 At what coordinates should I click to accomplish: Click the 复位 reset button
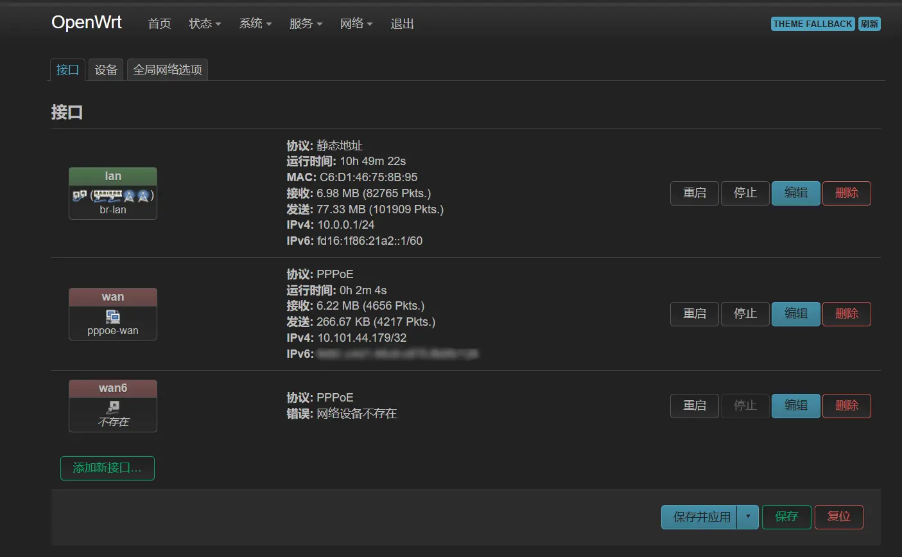[838, 517]
